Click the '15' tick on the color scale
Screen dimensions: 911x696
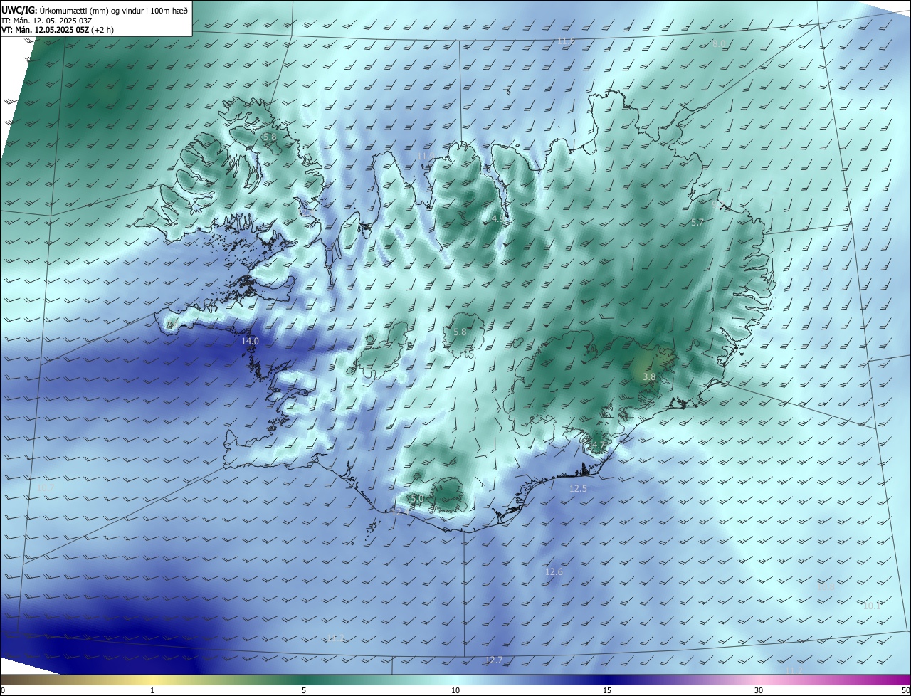click(607, 691)
